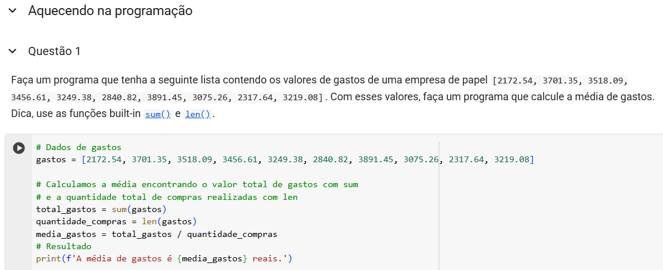This screenshot has width=663, height=270.
Task: Click the comment starting '# Calculamos a média'
Action: click(x=197, y=184)
